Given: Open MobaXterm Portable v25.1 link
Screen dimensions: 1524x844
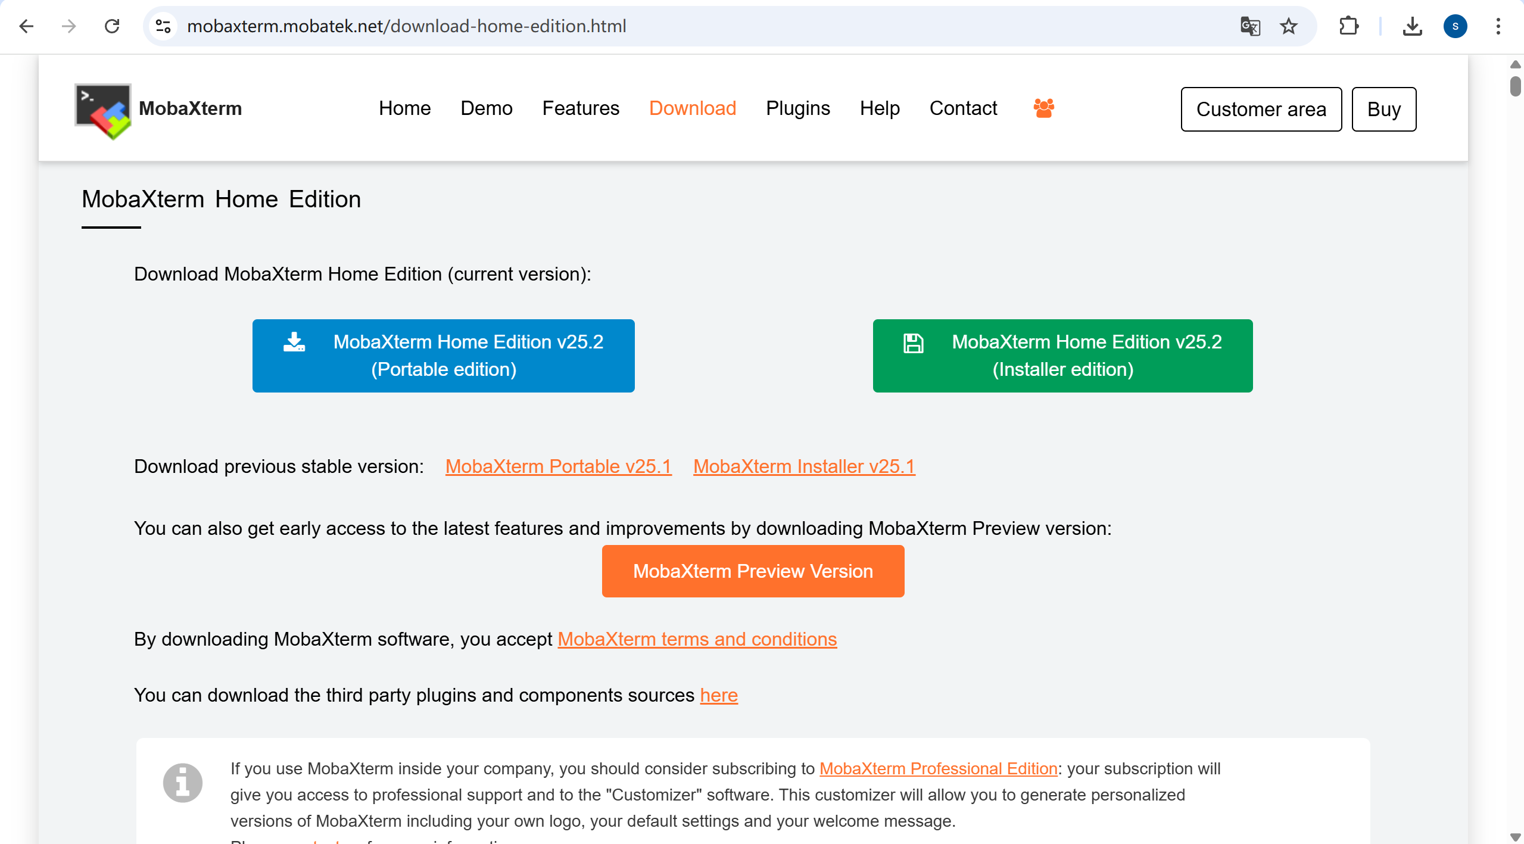Looking at the screenshot, I should pyautogui.click(x=558, y=466).
